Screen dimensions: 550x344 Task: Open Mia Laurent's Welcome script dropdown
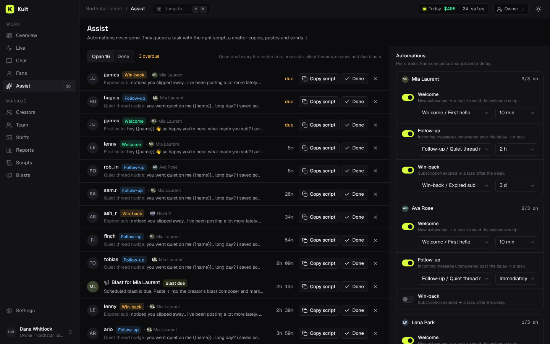[455, 113]
